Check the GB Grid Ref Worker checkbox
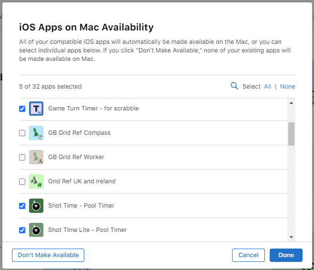314x270 pixels. (x=22, y=157)
